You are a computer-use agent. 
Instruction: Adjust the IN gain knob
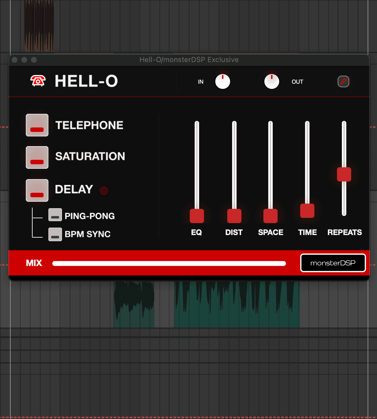[223, 81]
